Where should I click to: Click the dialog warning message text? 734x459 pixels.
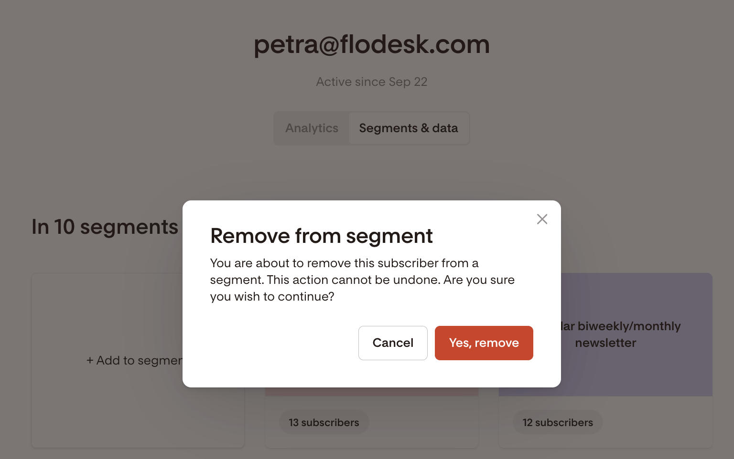pyautogui.click(x=362, y=280)
